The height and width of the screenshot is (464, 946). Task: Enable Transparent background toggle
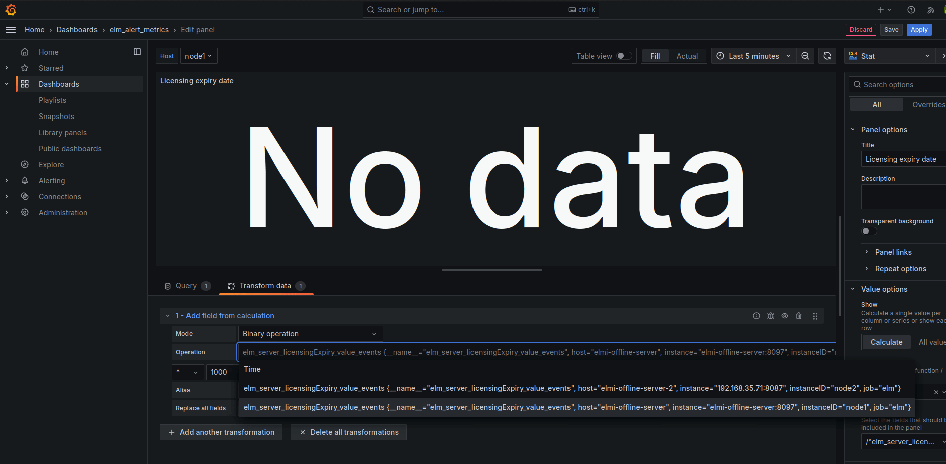tap(869, 231)
